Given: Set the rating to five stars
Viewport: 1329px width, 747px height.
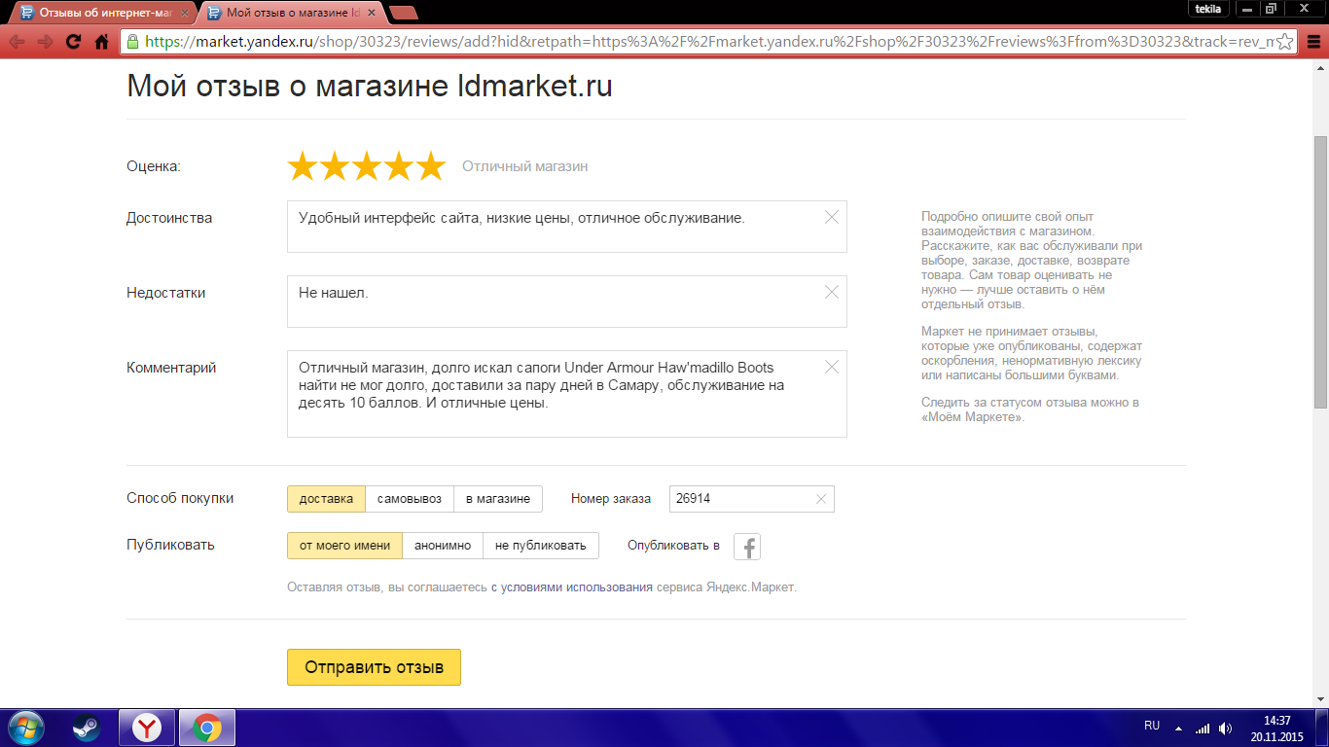Looking at the screenshot, I should point(430,166).
